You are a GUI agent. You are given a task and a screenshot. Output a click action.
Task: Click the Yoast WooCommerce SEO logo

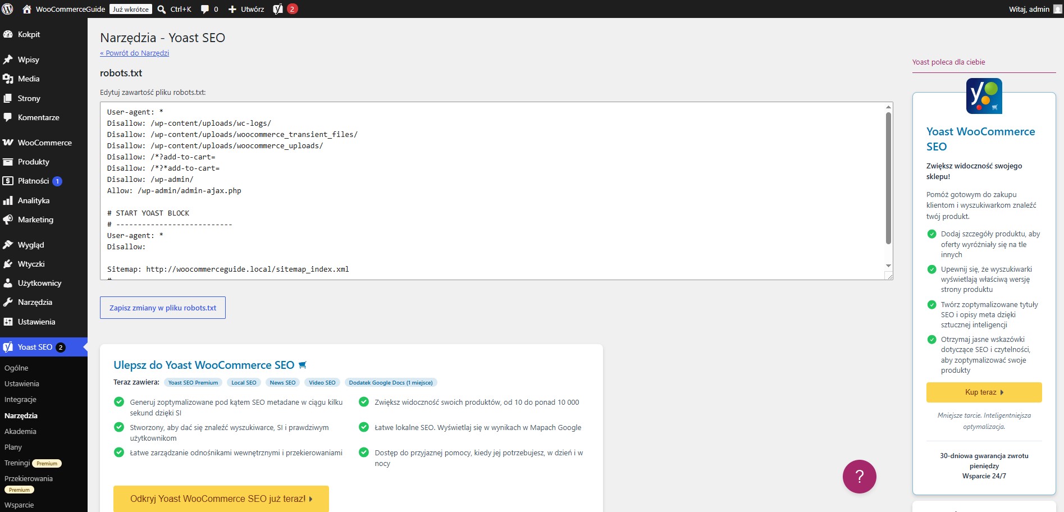click(984, 96)
